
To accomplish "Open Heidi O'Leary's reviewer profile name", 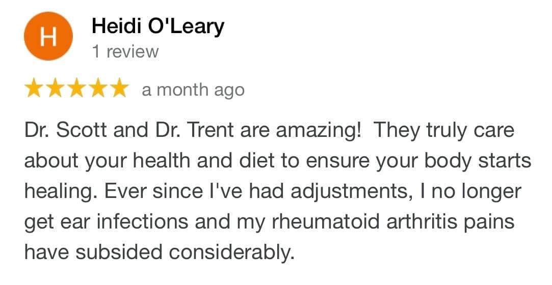I will pos(157,26).
